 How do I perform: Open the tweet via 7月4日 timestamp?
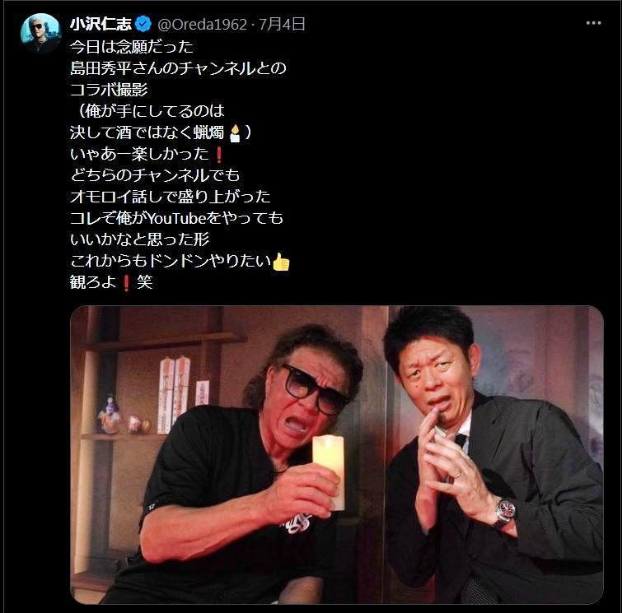pos(282,25)
